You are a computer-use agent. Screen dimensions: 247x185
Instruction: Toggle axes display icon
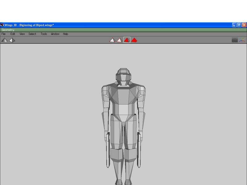click(x=242, y=40)
